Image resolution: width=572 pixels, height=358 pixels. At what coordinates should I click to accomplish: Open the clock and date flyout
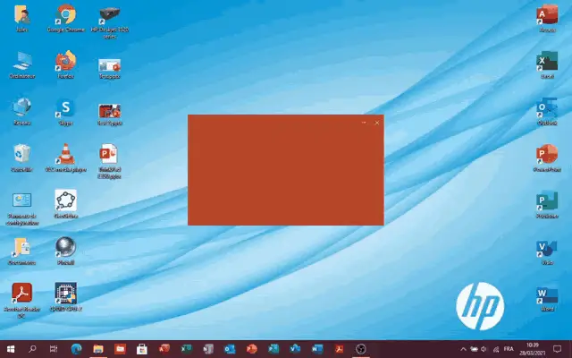tap(534, 348)
